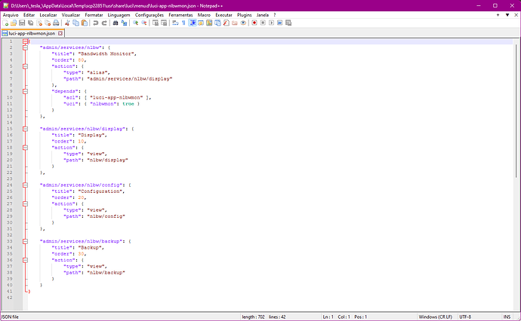Collapse the nlbw/display fold at line 15
The height and width of the screenshot is (321, 521).
(25, 129)
